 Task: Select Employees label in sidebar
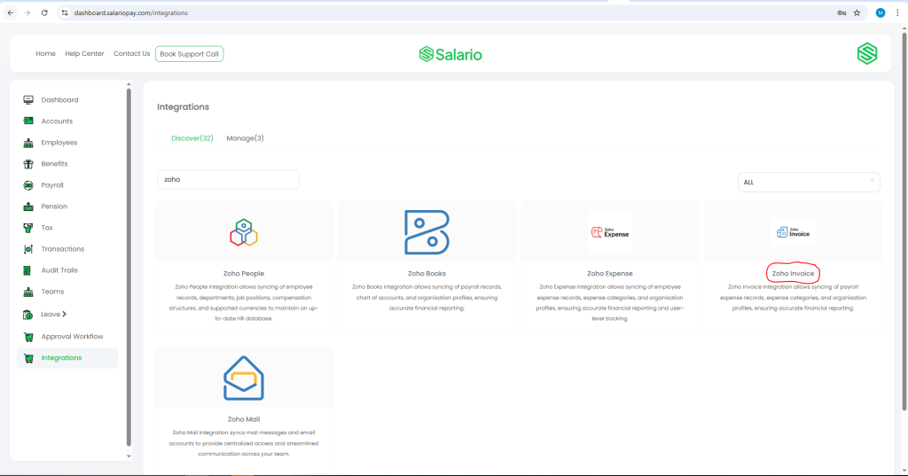pos(59,143)
